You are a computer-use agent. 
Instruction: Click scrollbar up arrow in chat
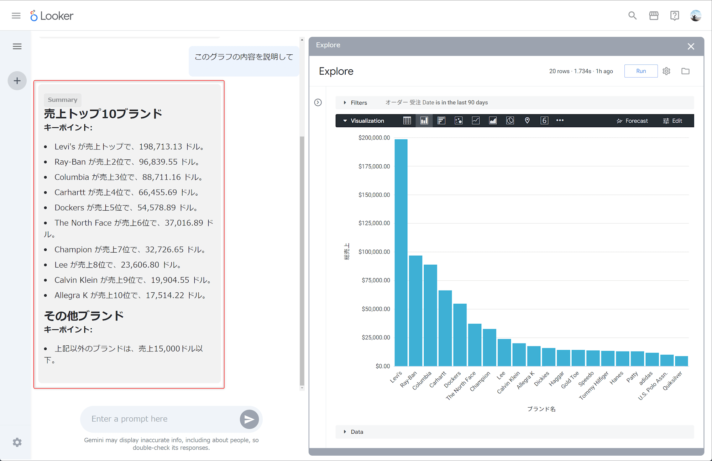[x=302, y=40]
